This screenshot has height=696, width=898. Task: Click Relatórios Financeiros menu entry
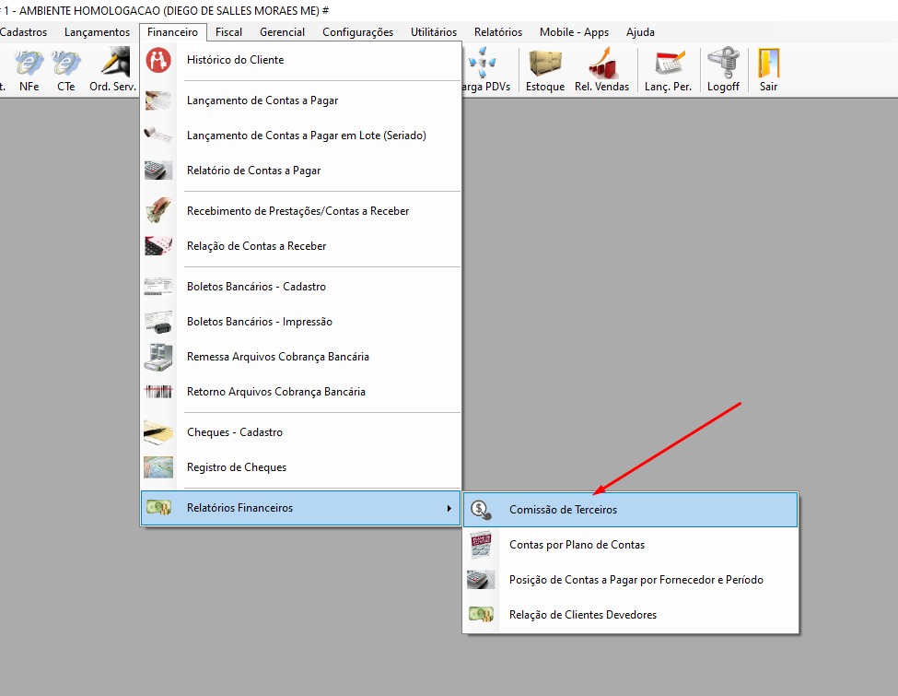click(300, 508)
